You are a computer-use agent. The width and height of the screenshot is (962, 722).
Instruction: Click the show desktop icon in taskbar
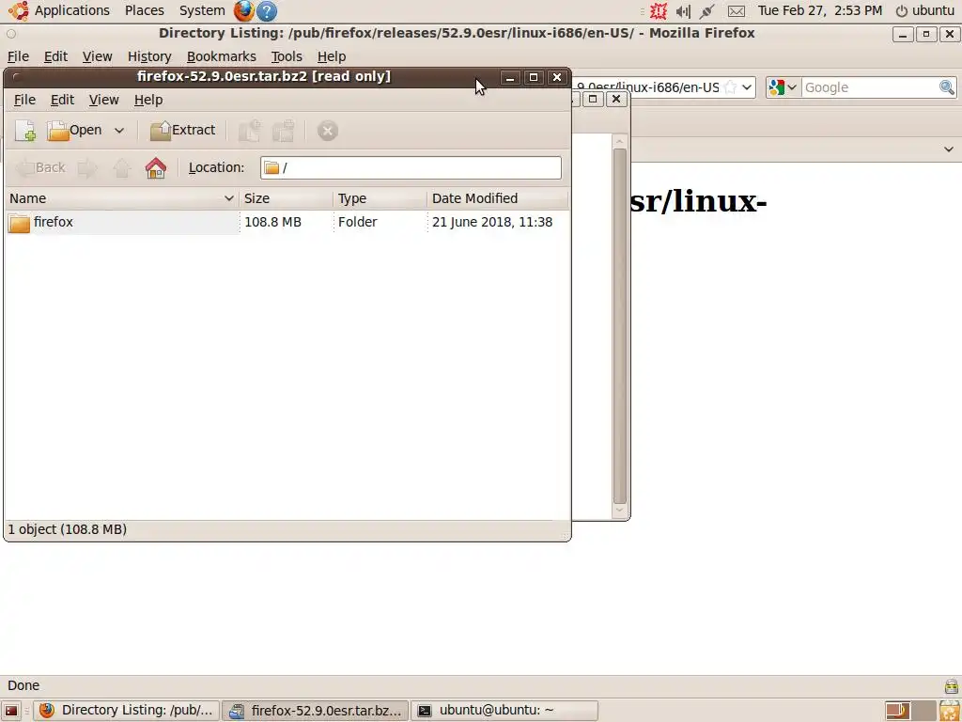[x=11, y=711]
